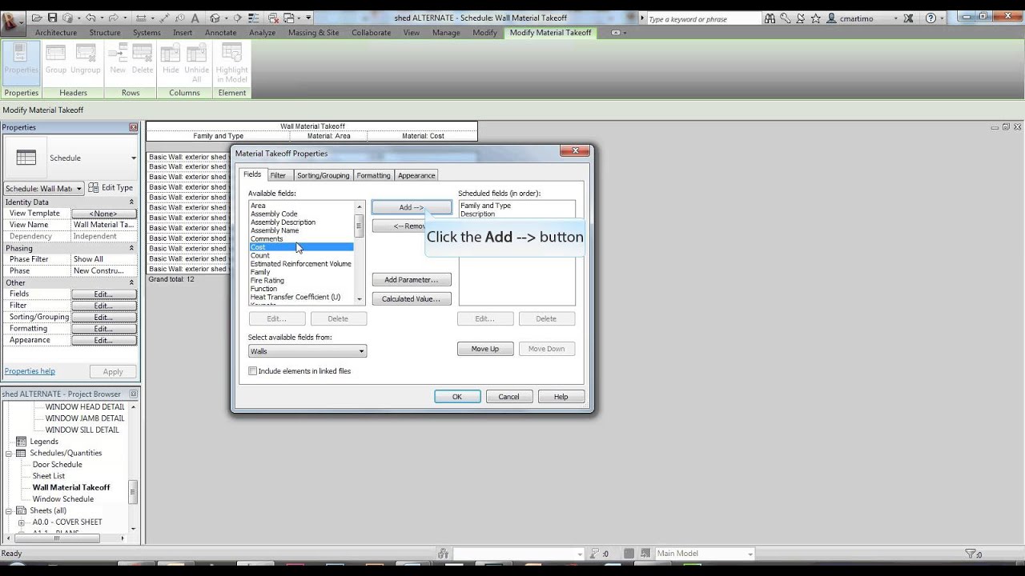
Task: Open the Select available fields from Walls dropdown
Action: (361, 351)
